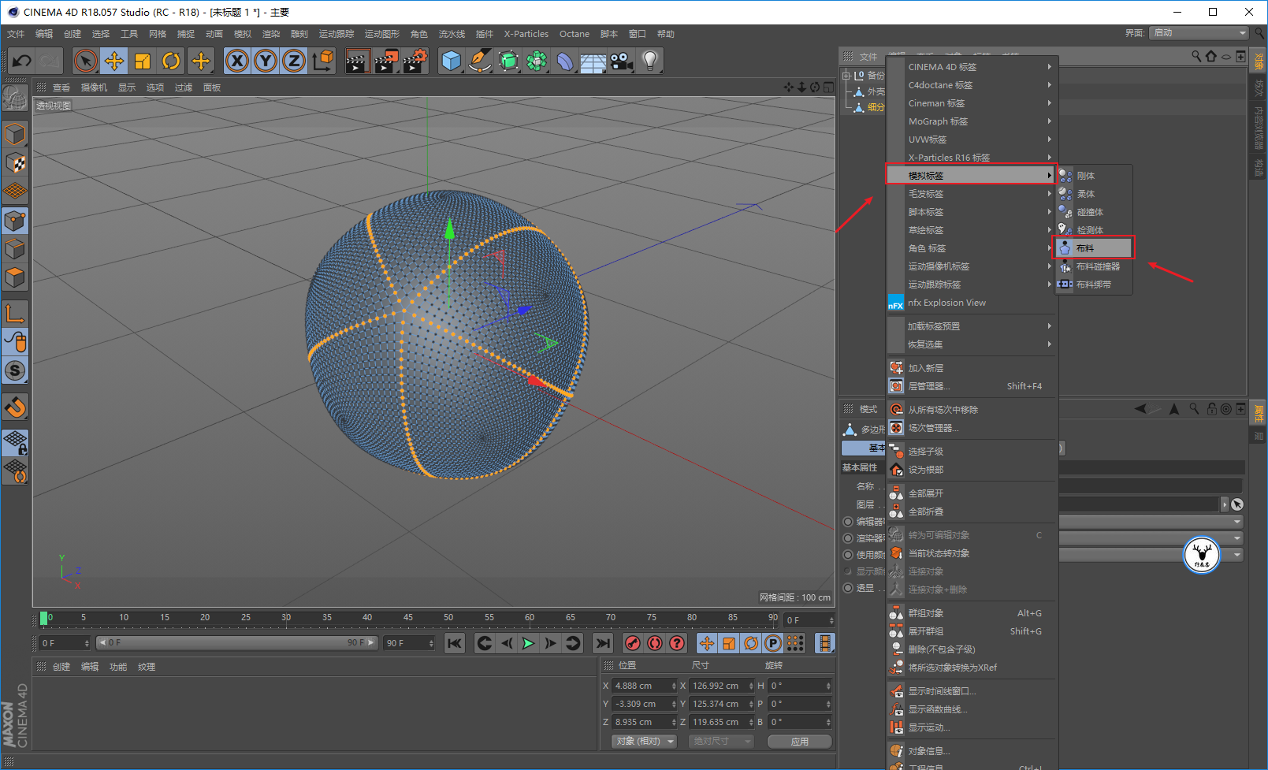This screenshot has width=1268, height=770.
Task: Click the Undo arrow icon
Action: (x=22, y=61)
